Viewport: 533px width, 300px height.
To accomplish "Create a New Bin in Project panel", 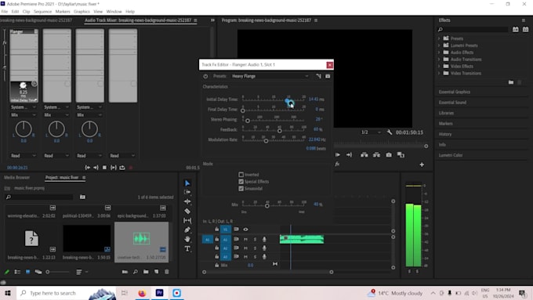I will tap(146, 272).
